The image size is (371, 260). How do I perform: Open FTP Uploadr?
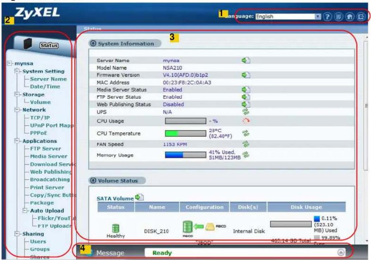[55, 226]
